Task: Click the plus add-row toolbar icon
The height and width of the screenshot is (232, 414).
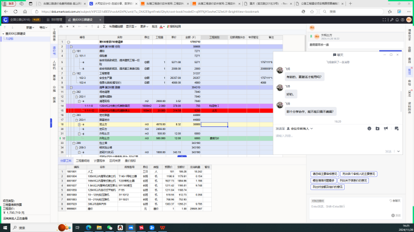Action: (68, 27)
